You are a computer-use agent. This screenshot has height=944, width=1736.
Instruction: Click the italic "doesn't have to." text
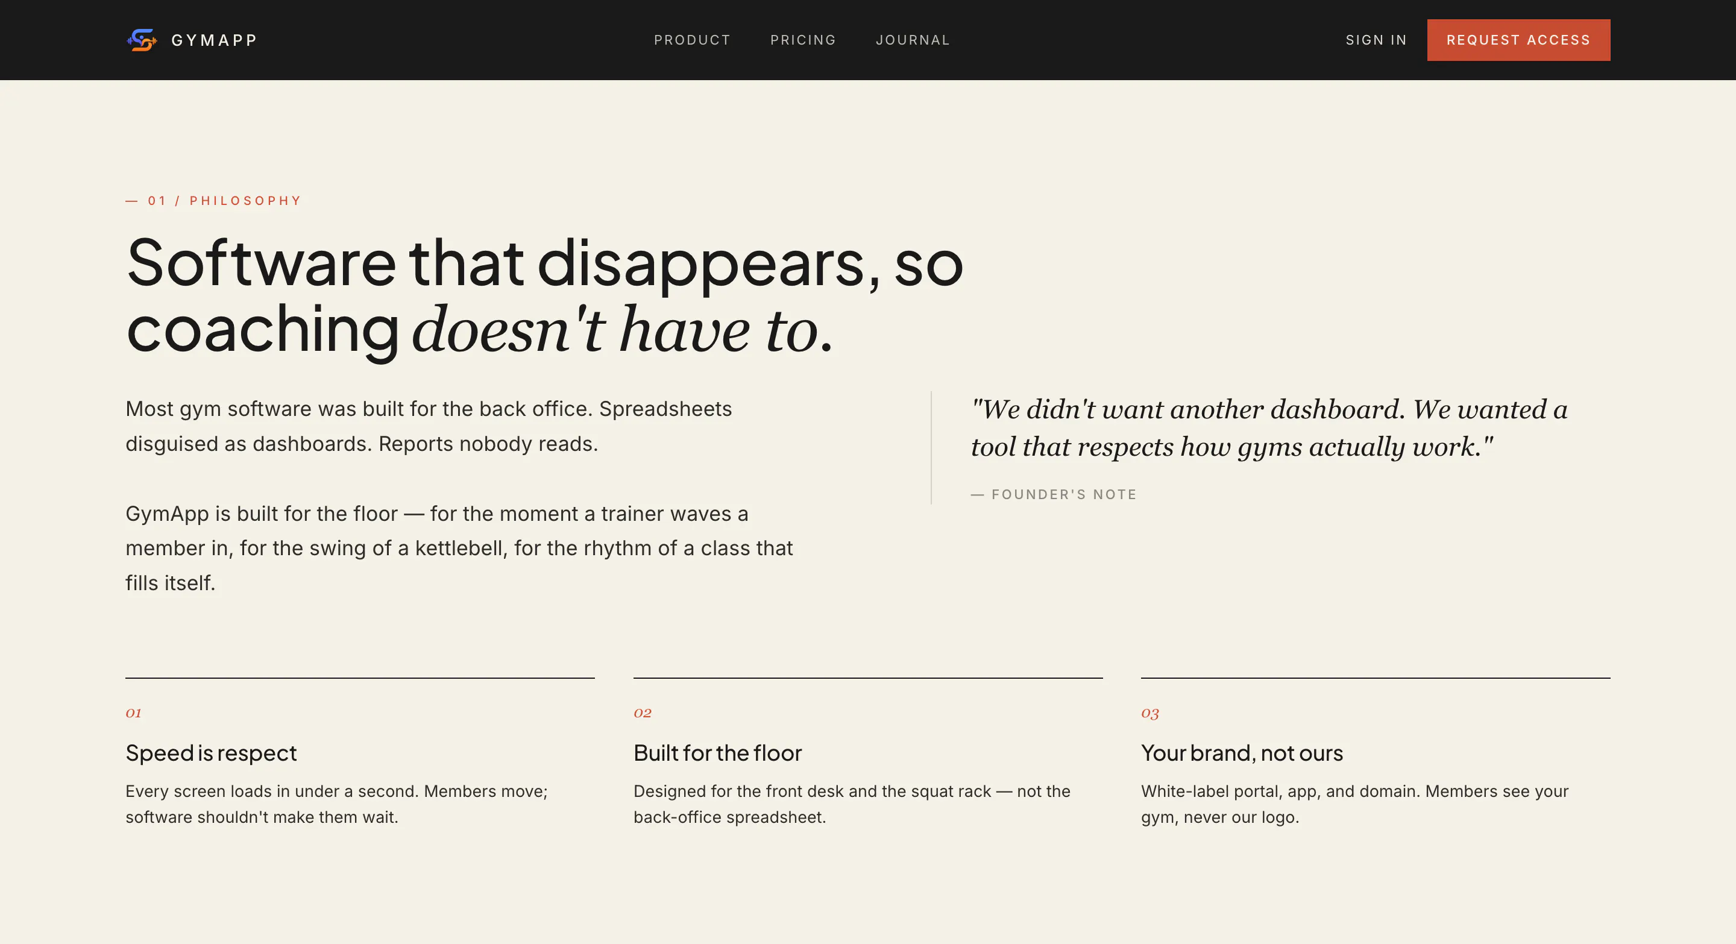tap(622, 330)
